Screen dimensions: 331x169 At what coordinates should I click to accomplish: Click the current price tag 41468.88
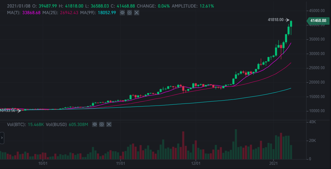(x=318, y=20)
